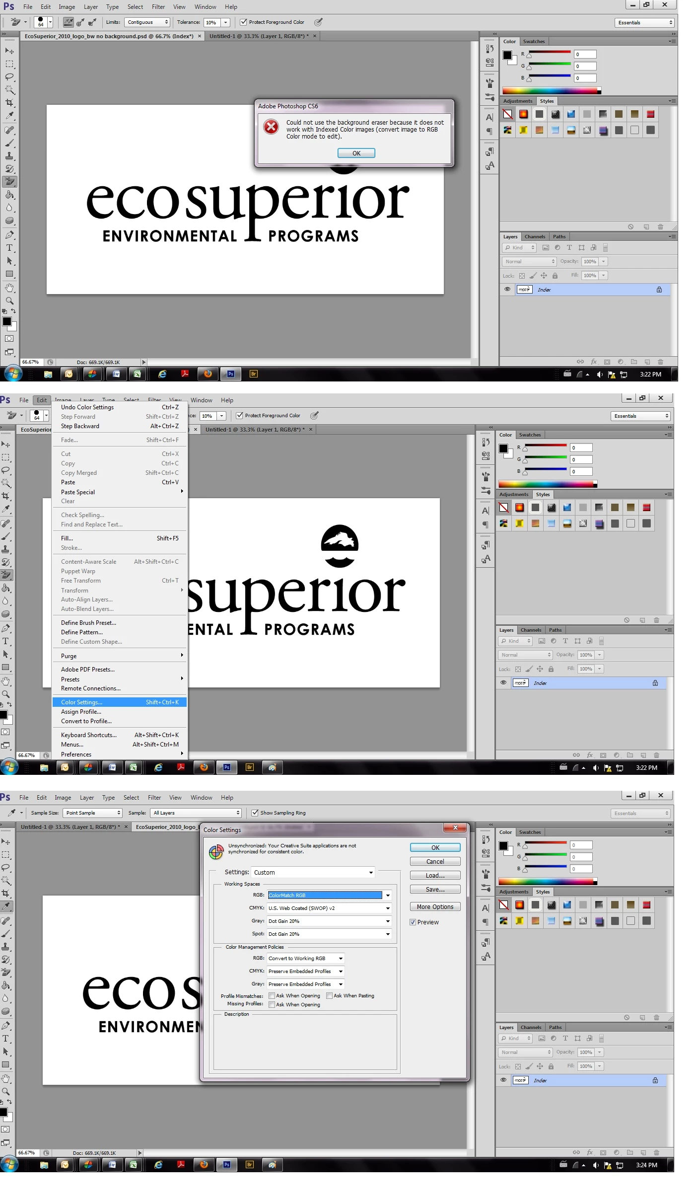Hide the Index layer in top screenshot
Image resolution: width=699 pixels, height=1204 pixels.
[507, 289]
